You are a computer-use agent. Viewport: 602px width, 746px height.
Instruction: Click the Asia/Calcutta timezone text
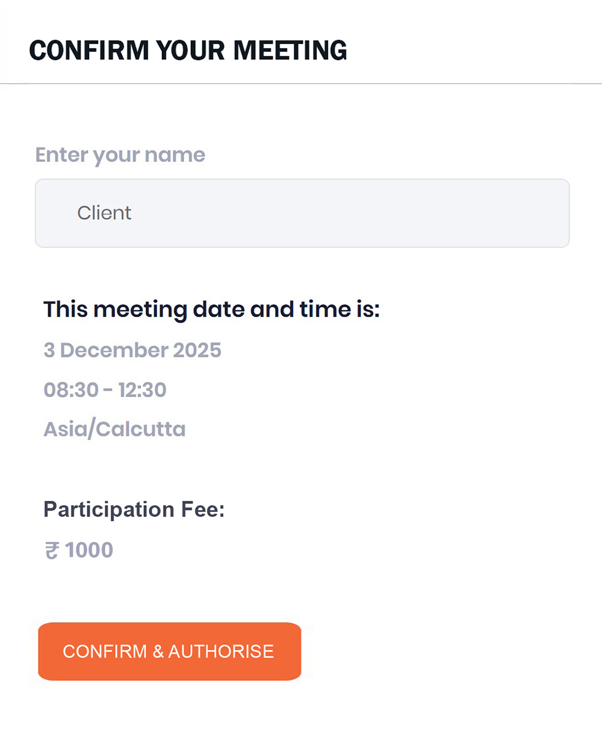pyautogui.click(x=114, y=429)
